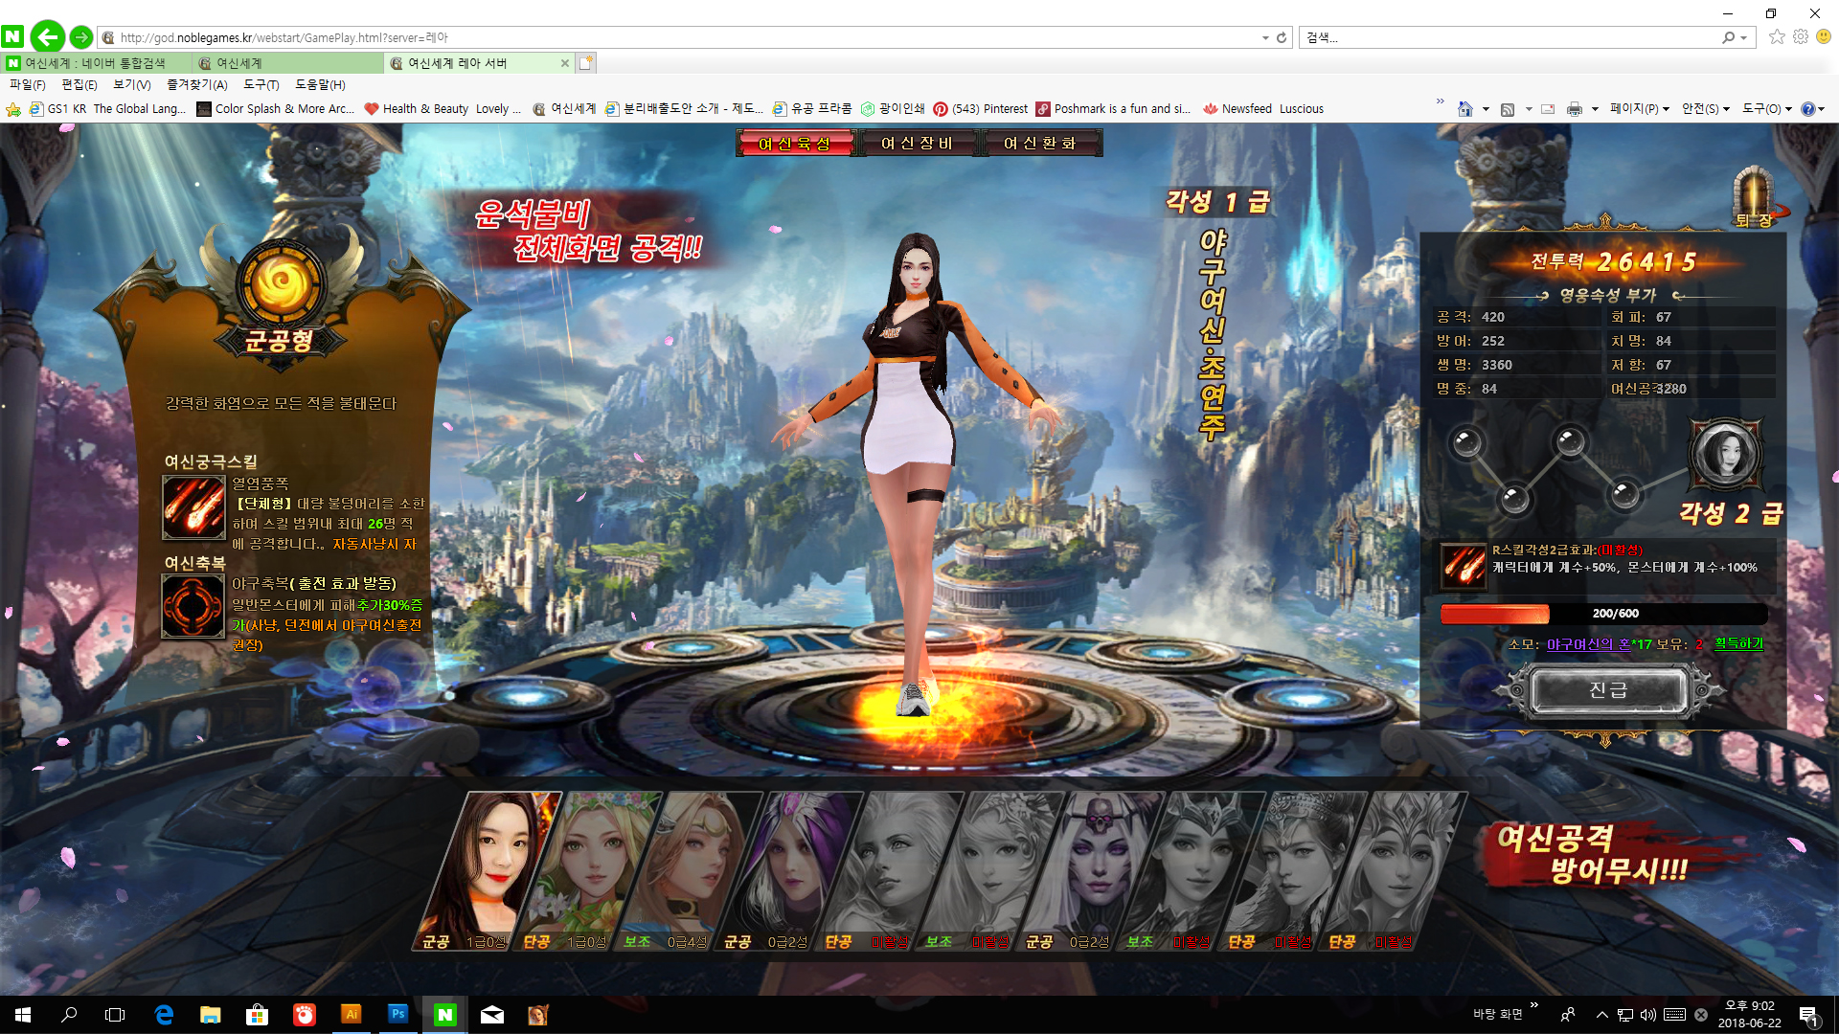Open the favorites star in browser toolbar
This screenshot has height=1034, width=1839.
[1777, 37]
